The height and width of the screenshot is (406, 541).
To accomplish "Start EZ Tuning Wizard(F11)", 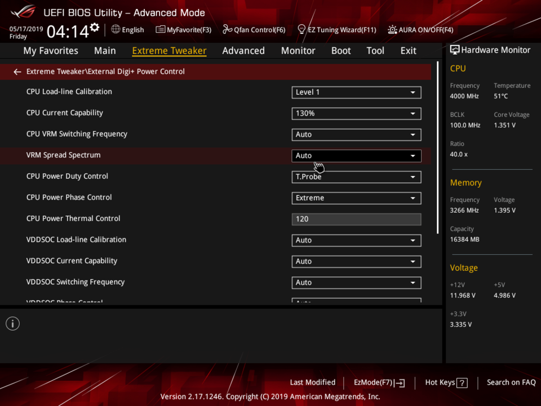I will click(337, 30).
